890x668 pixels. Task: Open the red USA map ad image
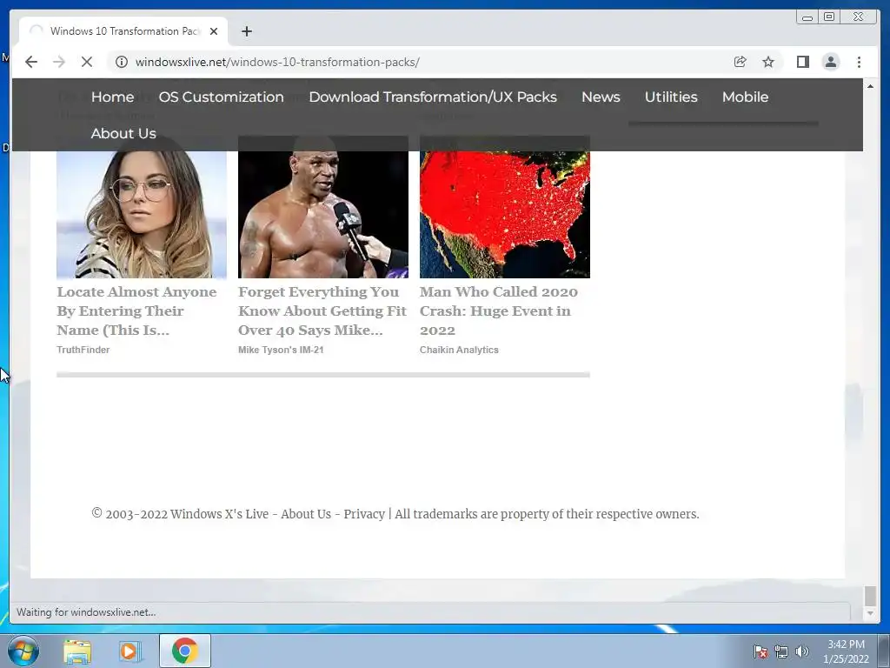coord(505,215)
